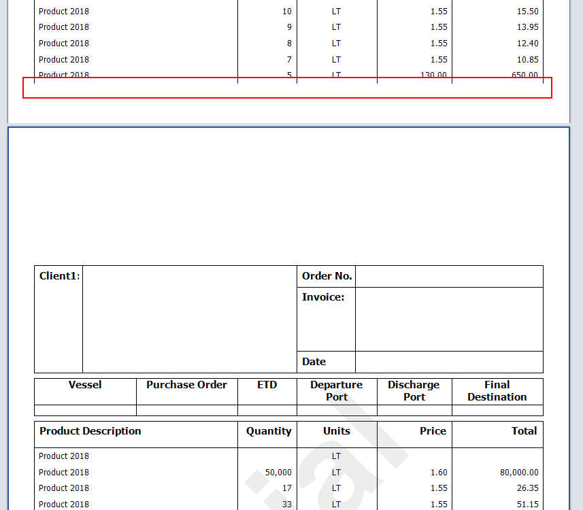The height and width of the screenshot is (510, 583).
Task: Click the blank Invoice value box
Action: coord(449,319)
